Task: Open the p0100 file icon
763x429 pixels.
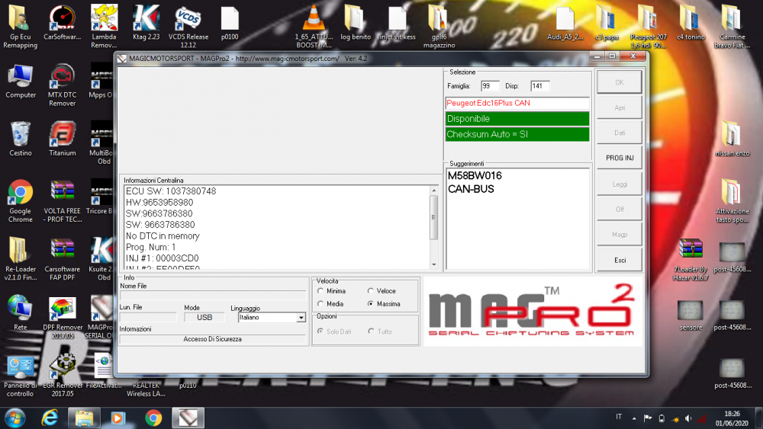Action: pyautogui.click(x=230, y=23)
